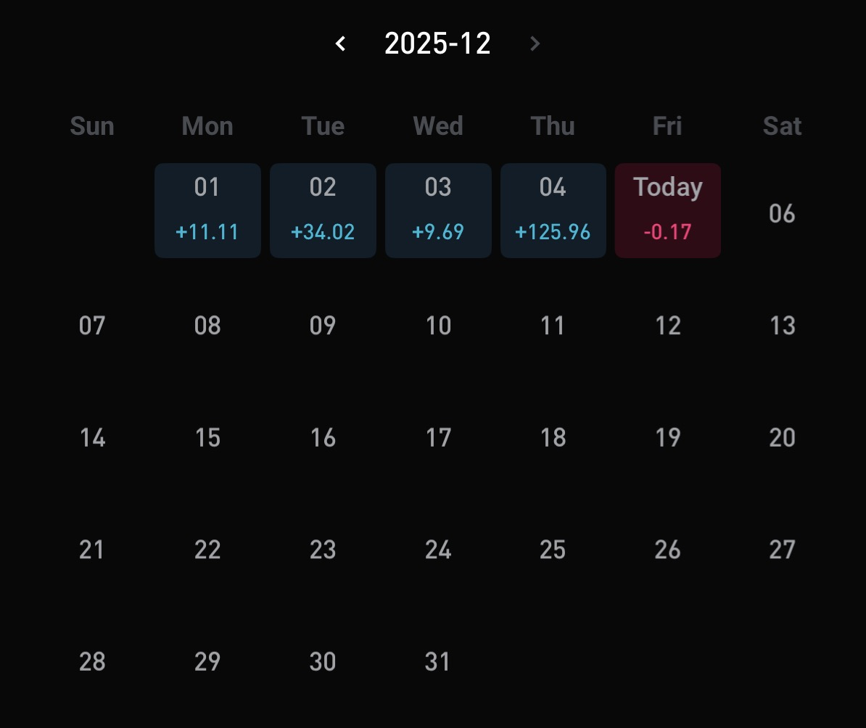Open December 03 showing +9.69
Viewport: 866px width, 728px height.
(438, 210)
